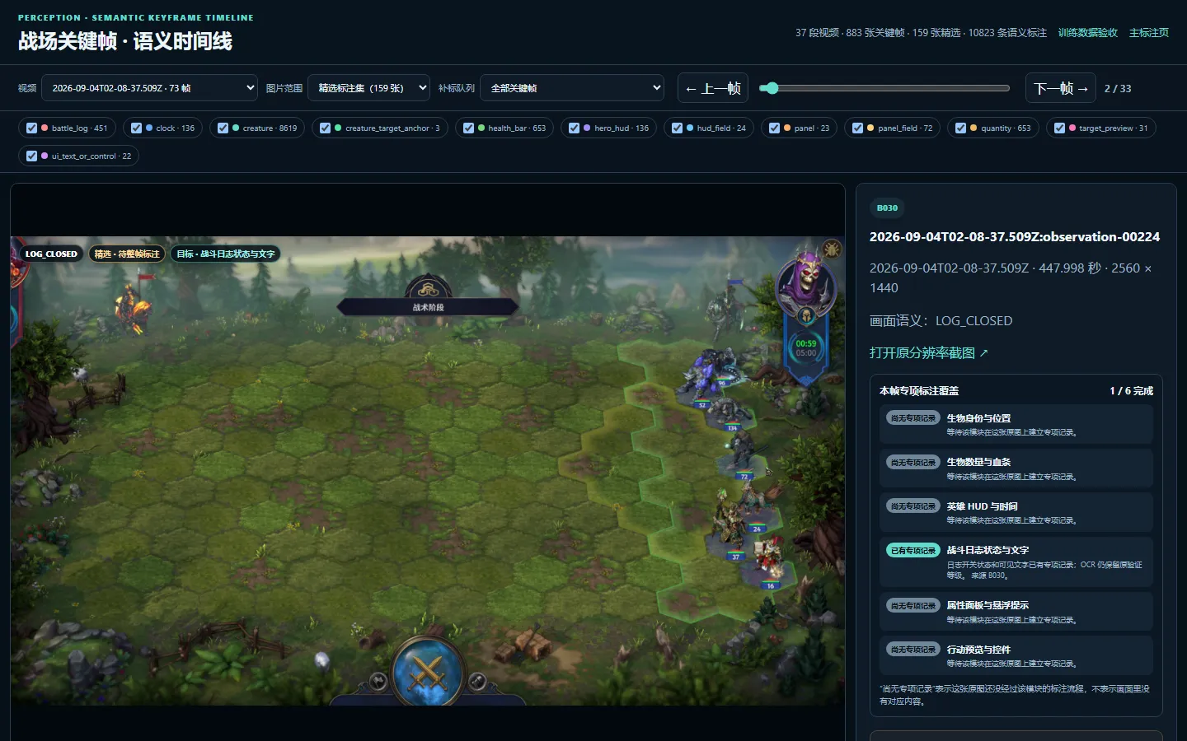
Task: Toggle the creature_target_anchor checkbox
Action: pos(325,128)
